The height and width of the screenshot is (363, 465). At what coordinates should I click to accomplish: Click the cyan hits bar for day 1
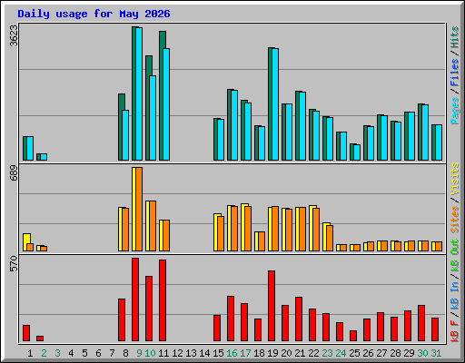[30, 148]
